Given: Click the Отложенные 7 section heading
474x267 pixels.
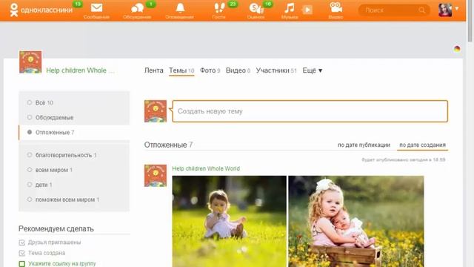Looking at the screenshot, I should pyautogui.click(x=168, y=145).
